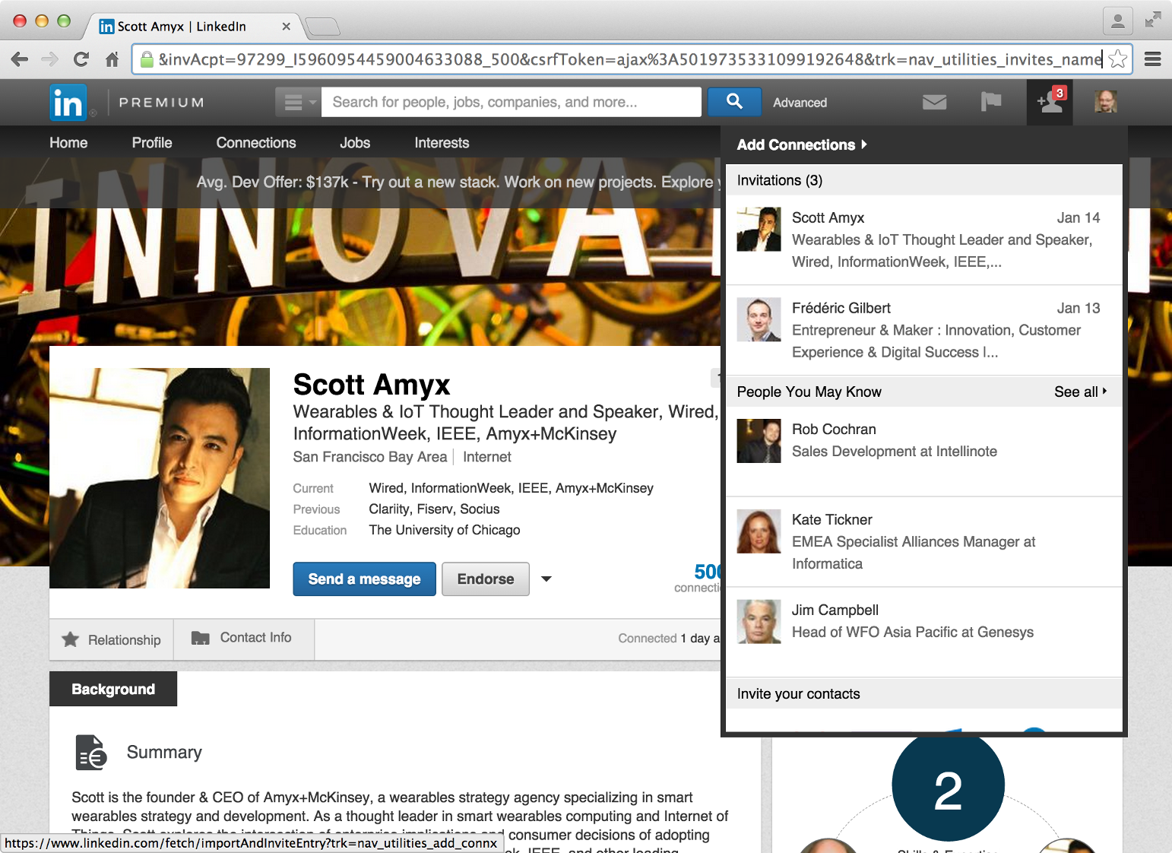1172x853 pixels.
Task: Open the add connections icon with badge
Action: [1050, 102]
